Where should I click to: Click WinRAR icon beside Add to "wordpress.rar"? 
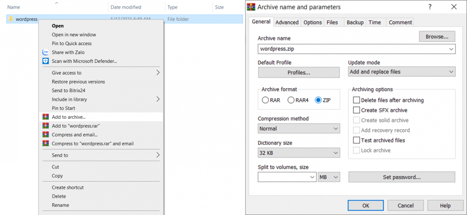coord(45,126)
